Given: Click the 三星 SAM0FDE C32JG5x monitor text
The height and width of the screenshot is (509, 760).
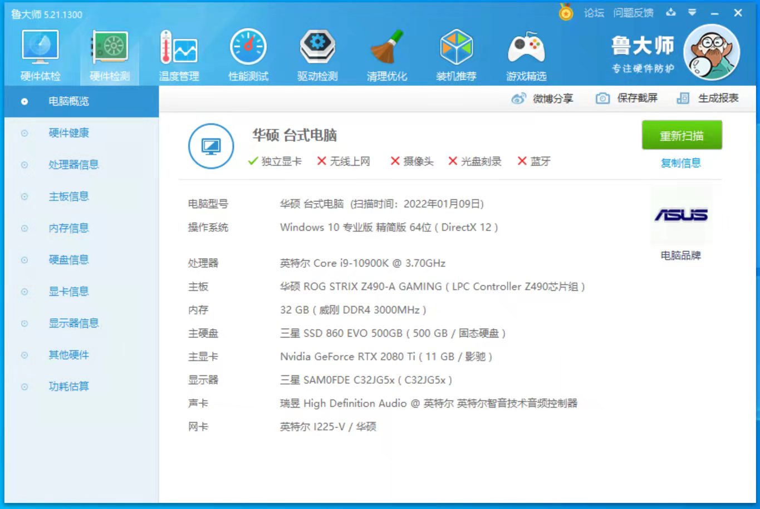Looking at the screenshot, I should tap(366, 380).
